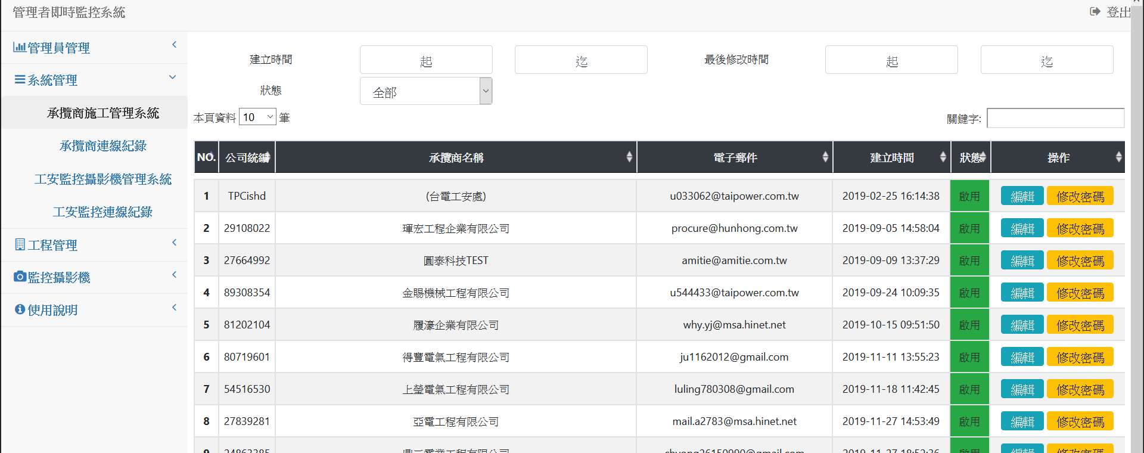Click 啟用 status for row 29108022

(969, 228)
